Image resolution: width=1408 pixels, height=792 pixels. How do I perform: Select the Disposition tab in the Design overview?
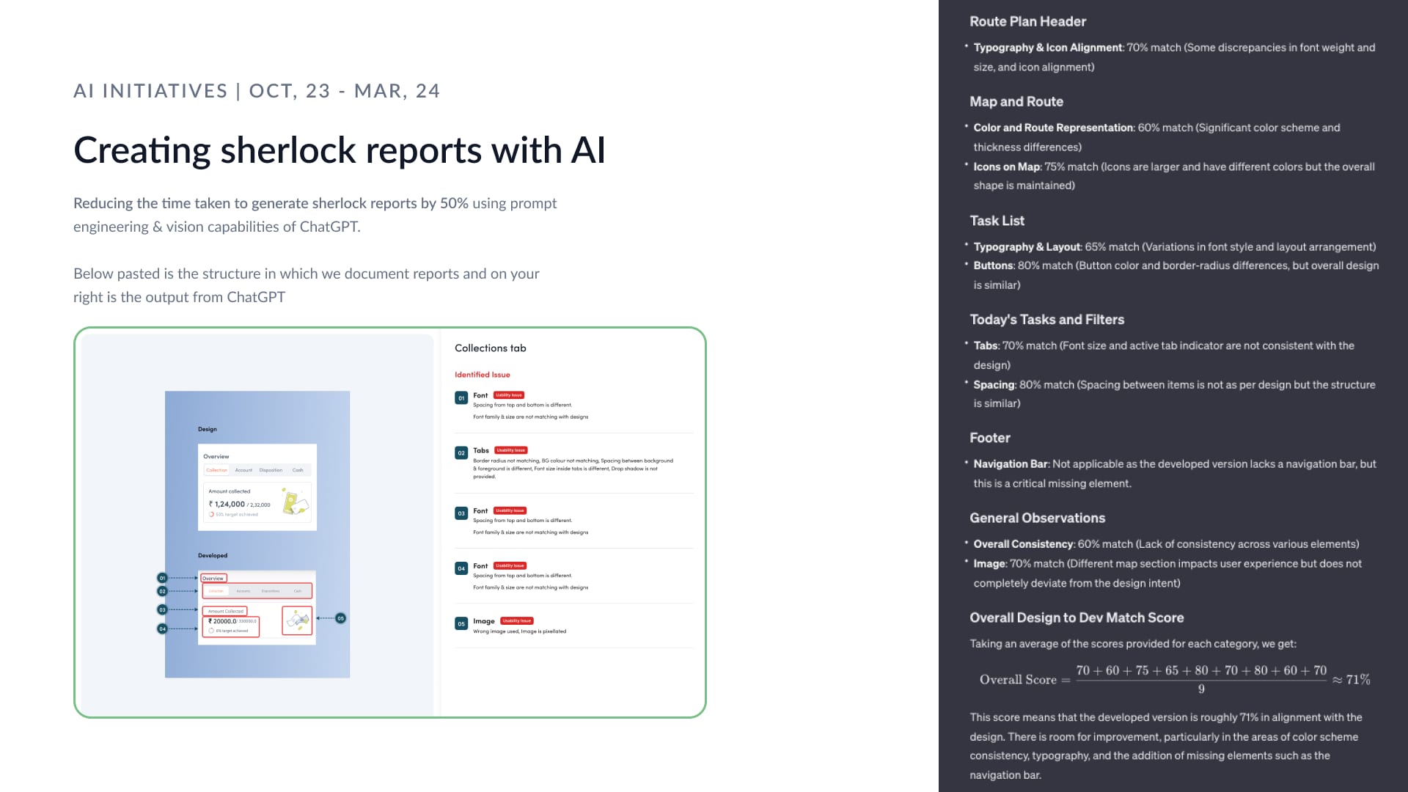click(271, 470)
